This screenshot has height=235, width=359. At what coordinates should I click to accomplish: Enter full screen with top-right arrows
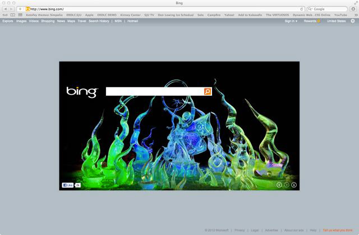coord(356,3)
